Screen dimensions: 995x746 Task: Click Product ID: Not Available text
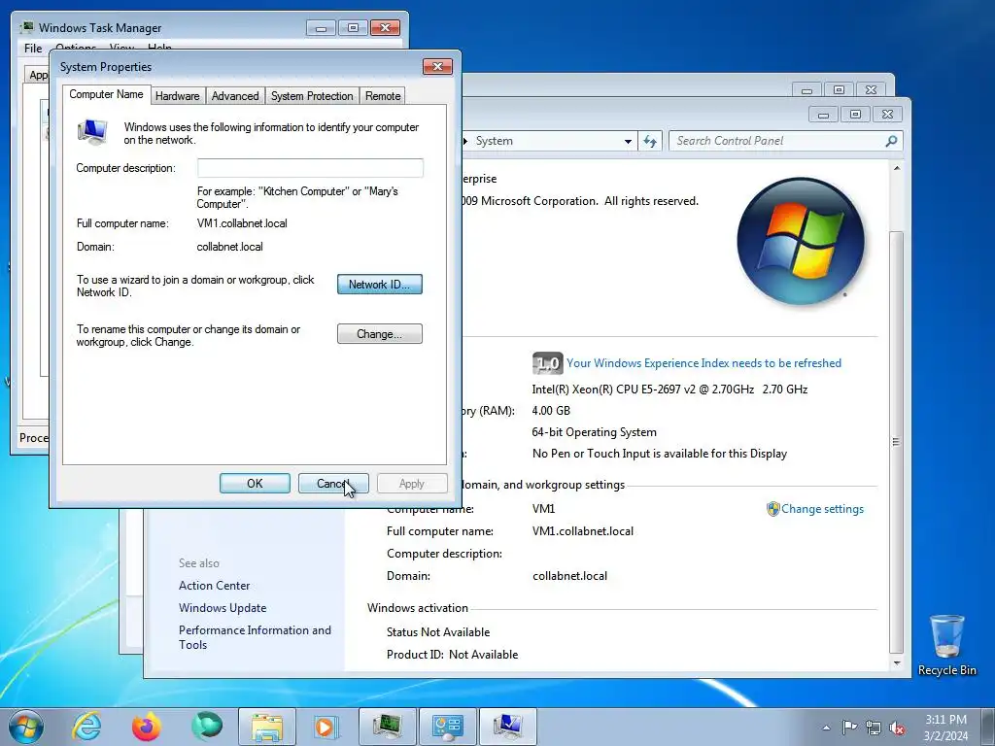(452, 654)
